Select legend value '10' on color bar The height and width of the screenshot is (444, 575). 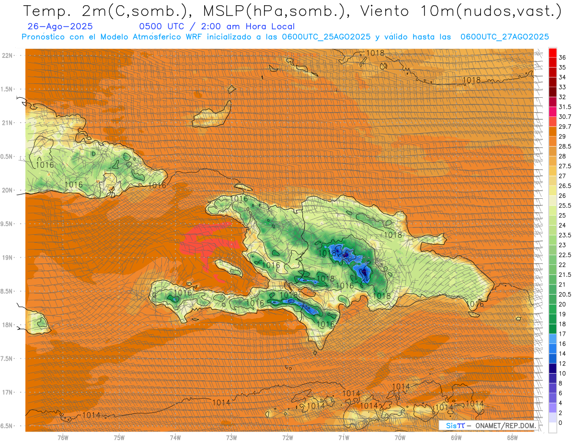563,373
